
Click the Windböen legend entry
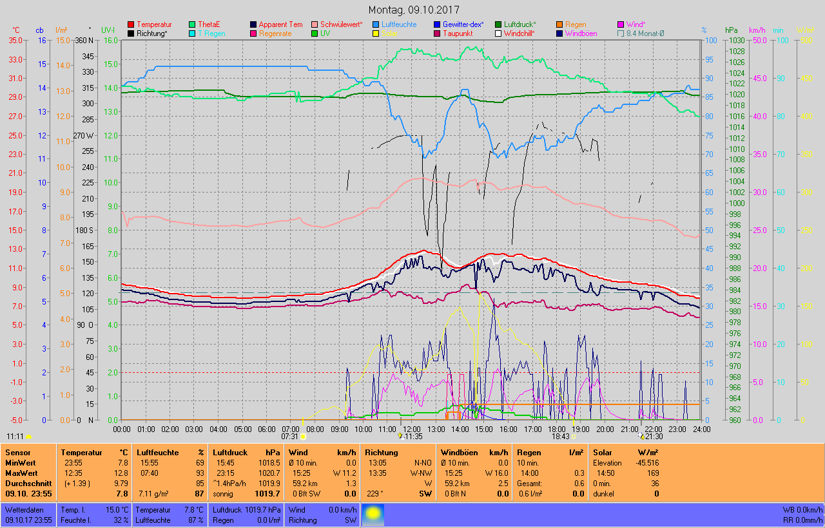(581, 33)
